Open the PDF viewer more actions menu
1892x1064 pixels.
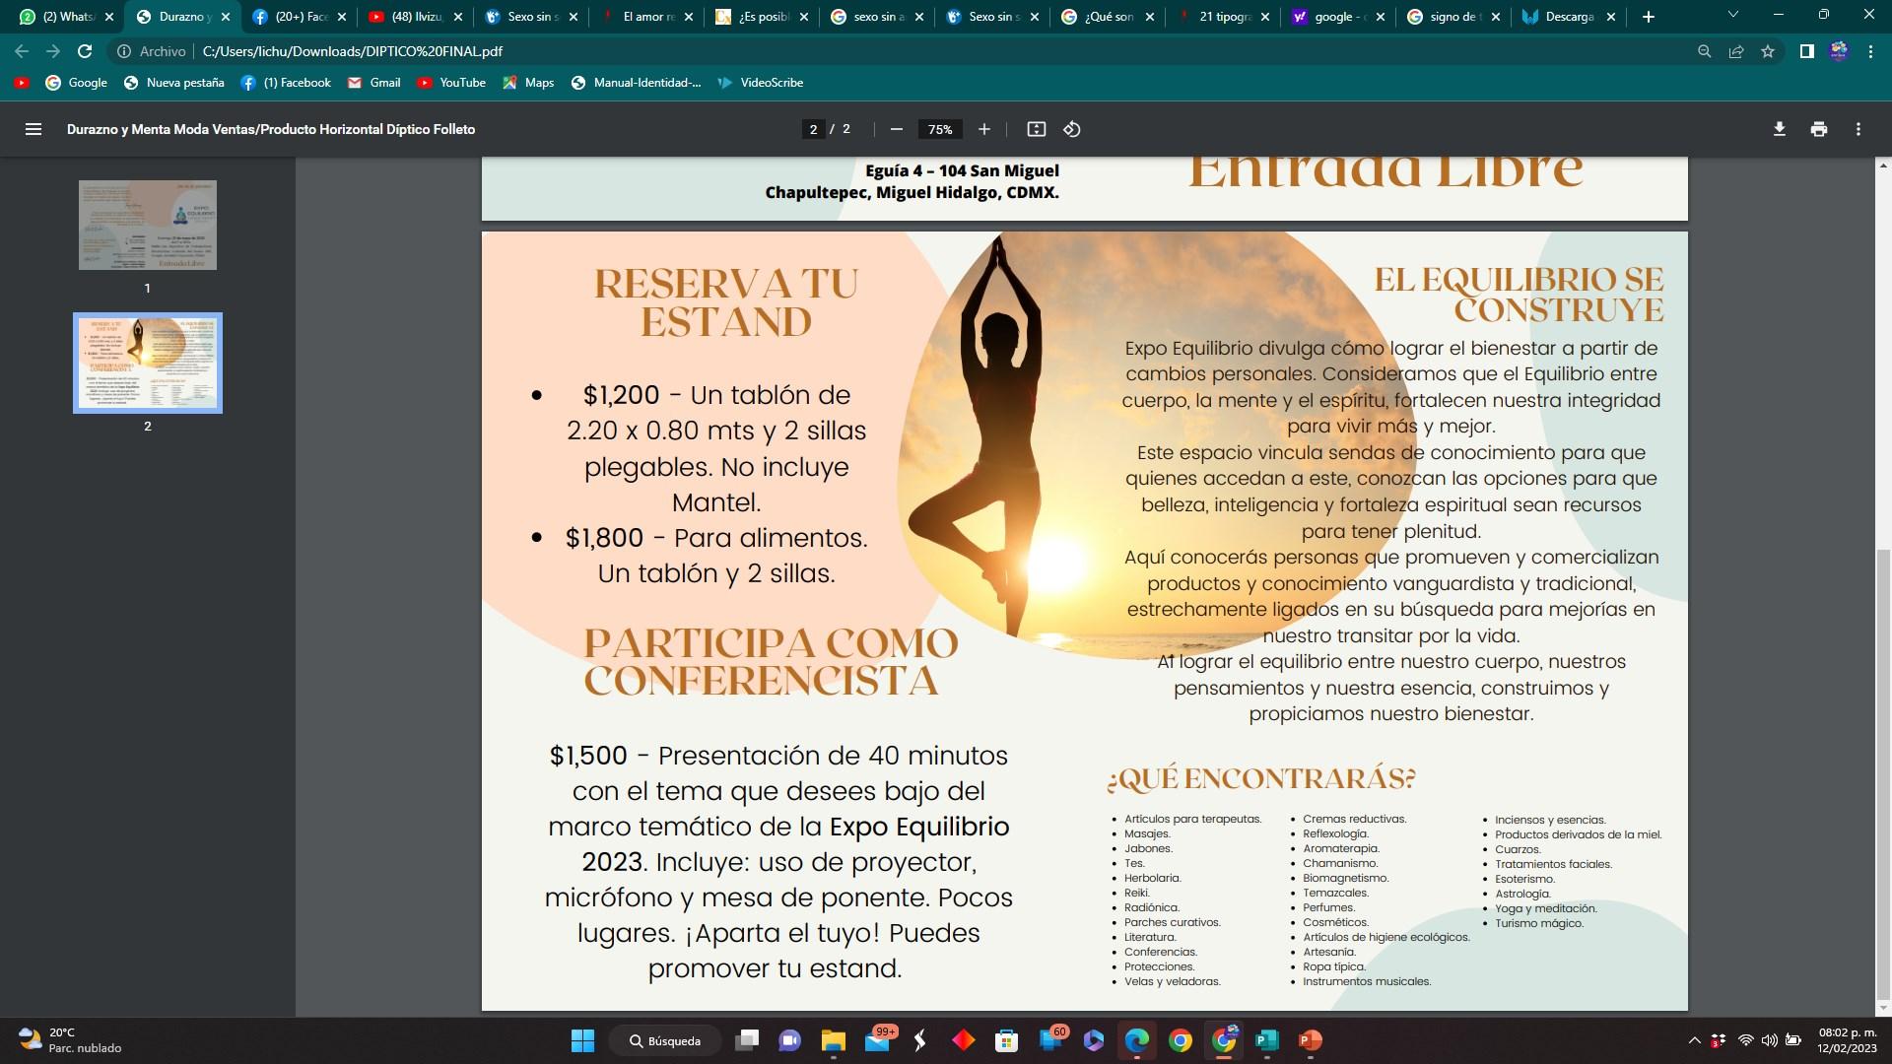[x=1858, y=129]
